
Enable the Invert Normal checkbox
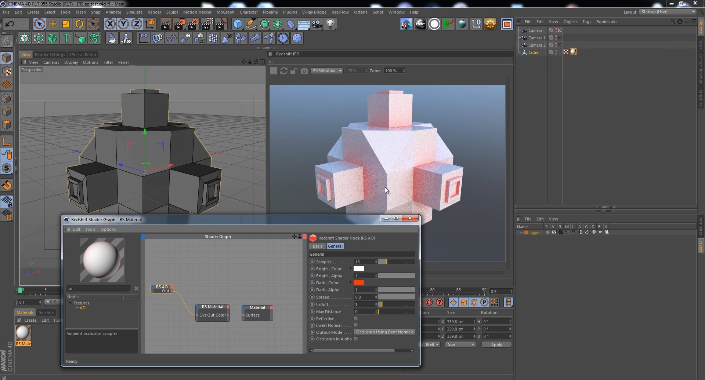coord(355,325)
